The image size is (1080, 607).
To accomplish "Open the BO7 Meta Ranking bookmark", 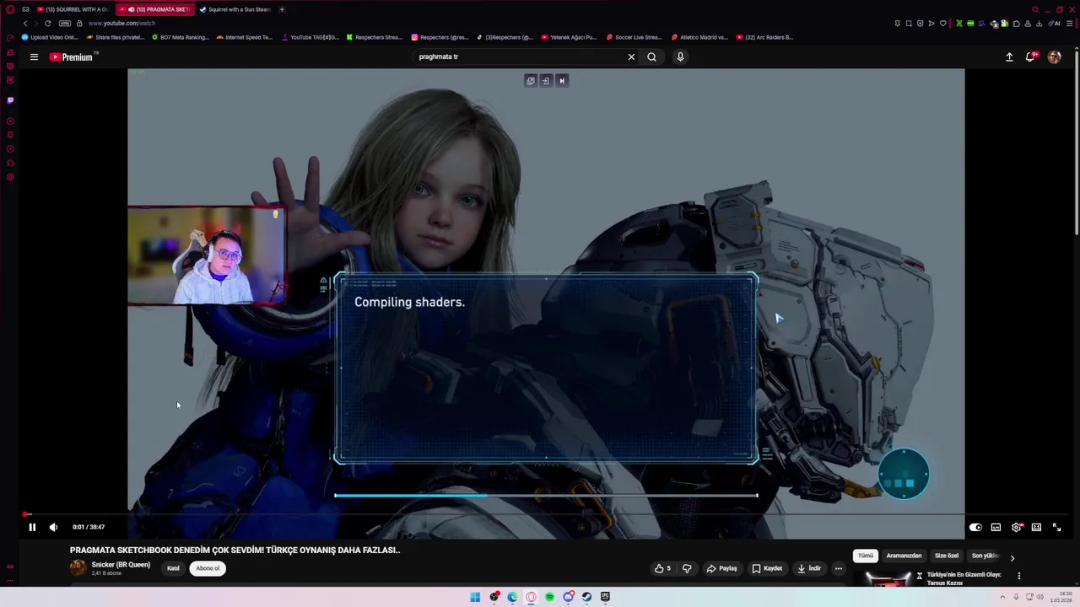I will 180,37.
